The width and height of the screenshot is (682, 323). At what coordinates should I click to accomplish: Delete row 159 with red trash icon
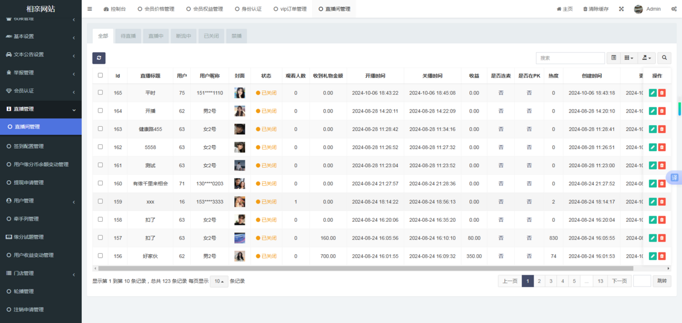662,202
